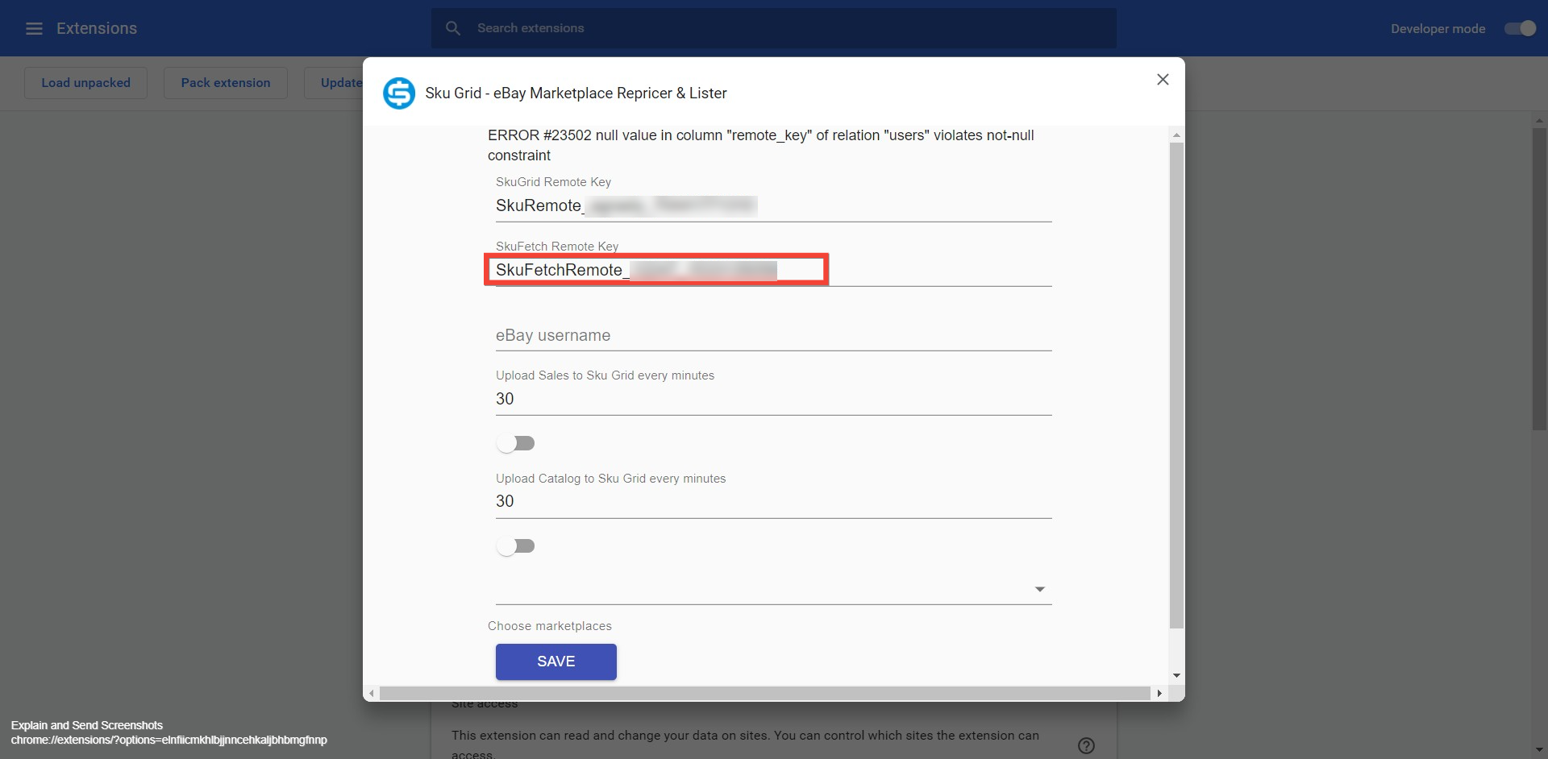
Task: Click the Extensions page title
Action: tap(97, 28)
